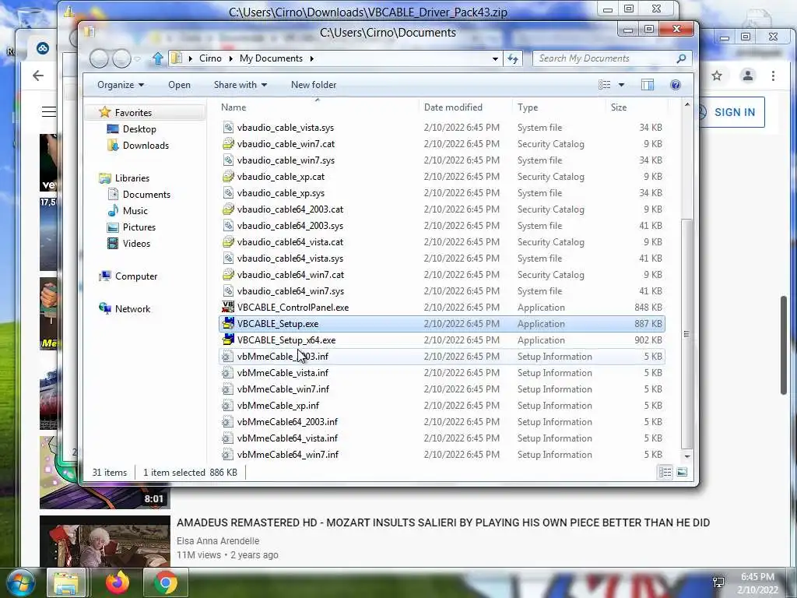
Task: Select Network in the navigation pane
Action: pyautogui.click(x=132, y=308)
